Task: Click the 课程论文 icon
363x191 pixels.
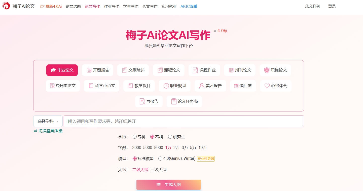Action: tap(160, 70)
